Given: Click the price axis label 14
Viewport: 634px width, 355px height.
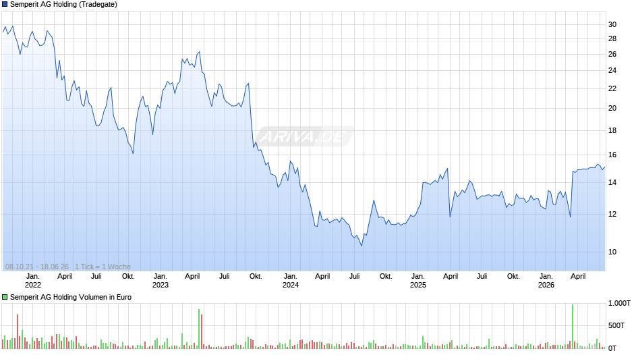Looking at the screenshot, I should (612, 182).
